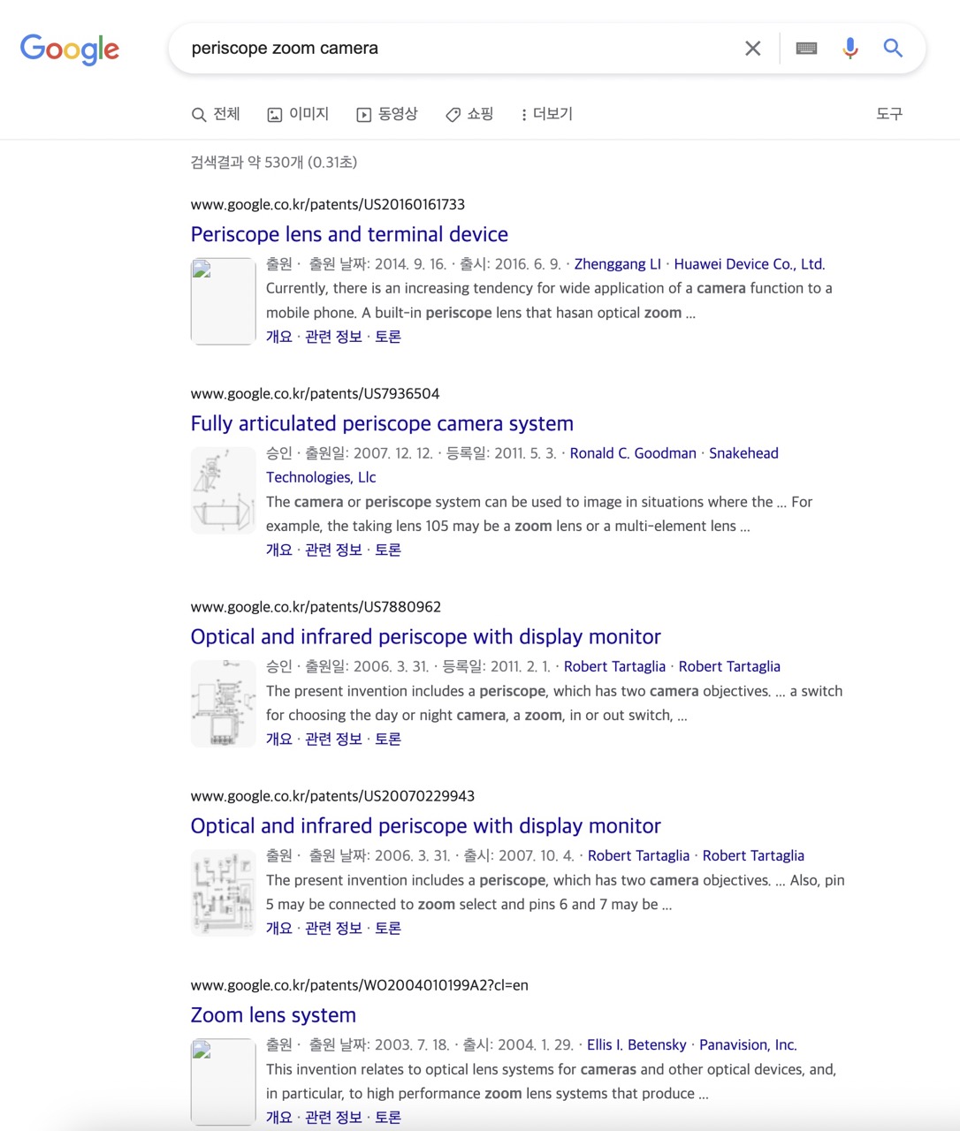Click URL text www.google.co.kr/patents/US7880962
Viewport: 960px width, 1131px height.
point(316,606)
